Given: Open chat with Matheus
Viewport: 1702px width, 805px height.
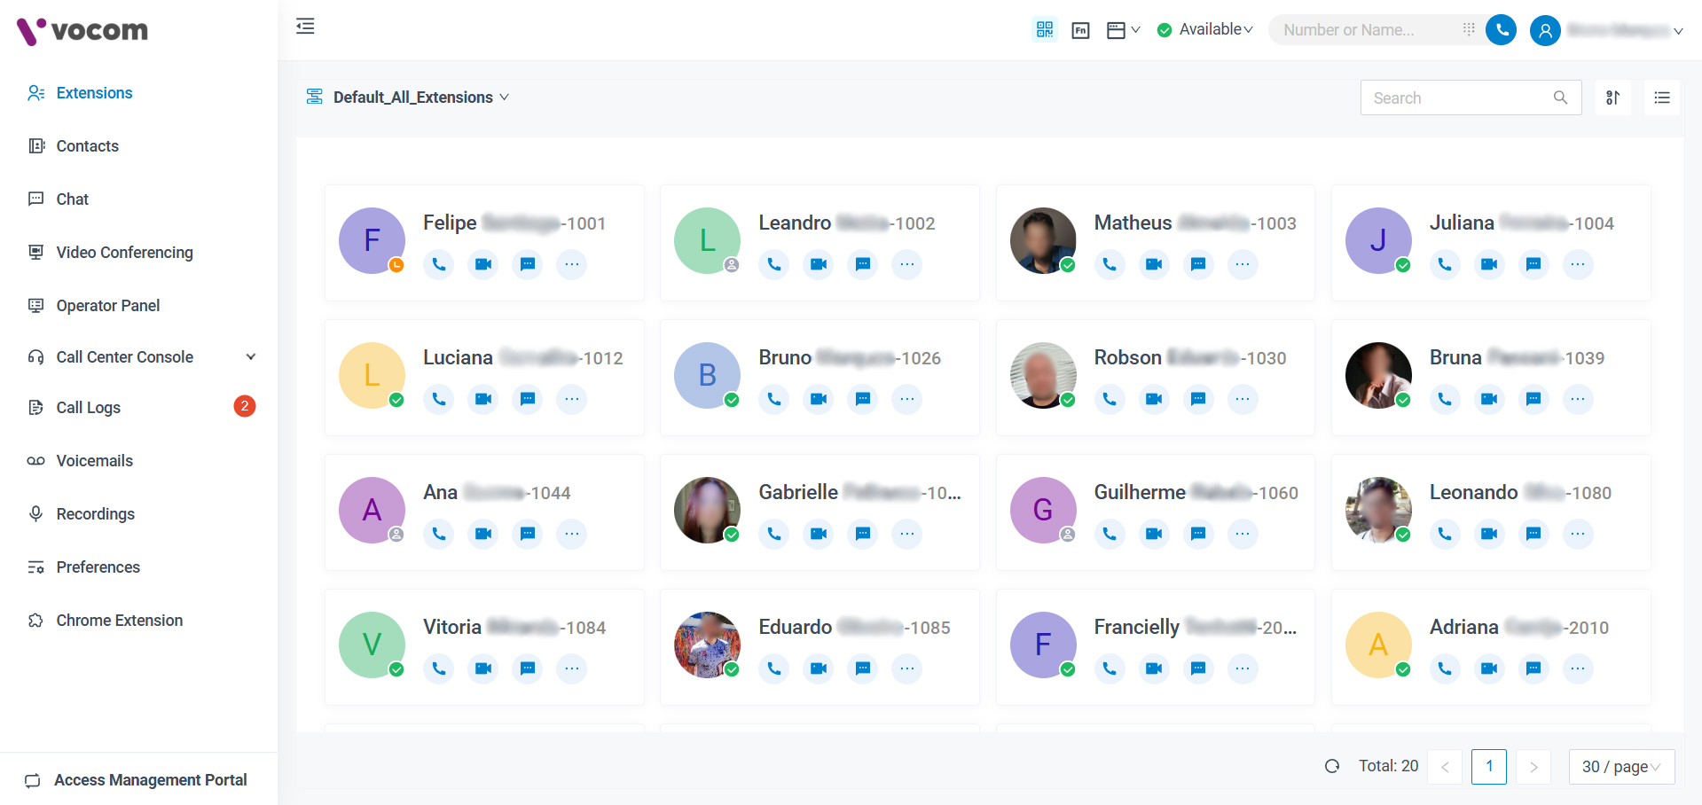Looking at the screenshot, I should point(1197,264).
